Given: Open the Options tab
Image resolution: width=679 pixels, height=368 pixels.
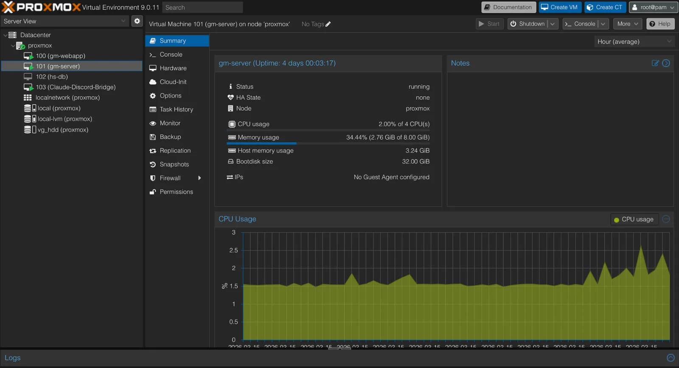Looking at the screenshot, I should (x=177, y=96).
